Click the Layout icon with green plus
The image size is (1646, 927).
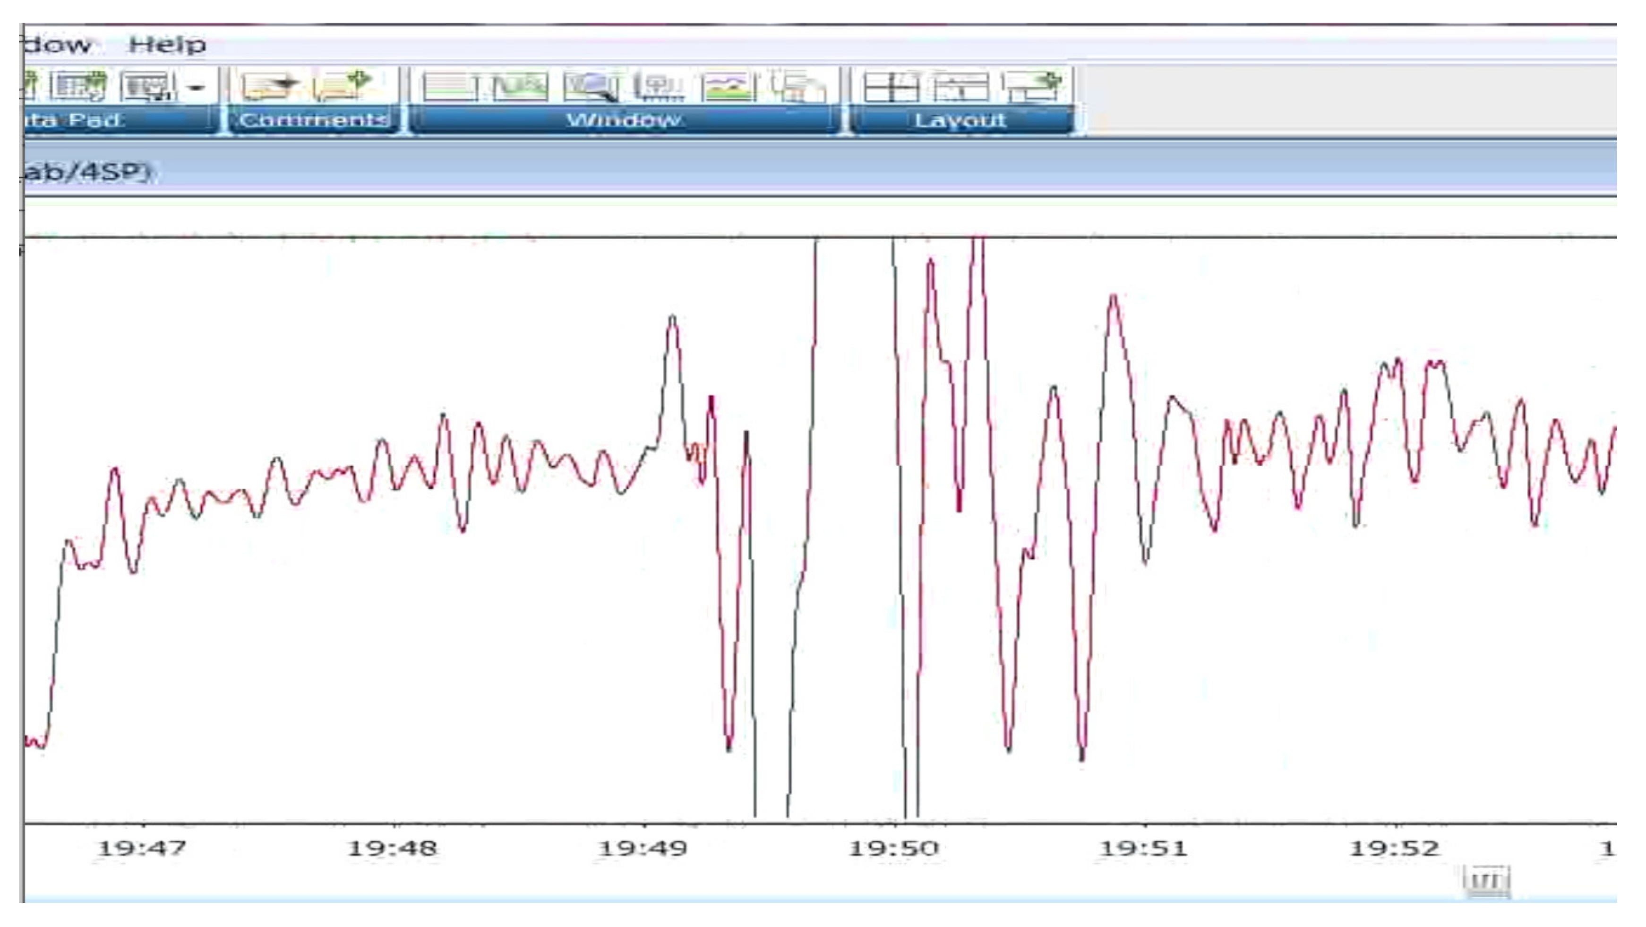1032,87
